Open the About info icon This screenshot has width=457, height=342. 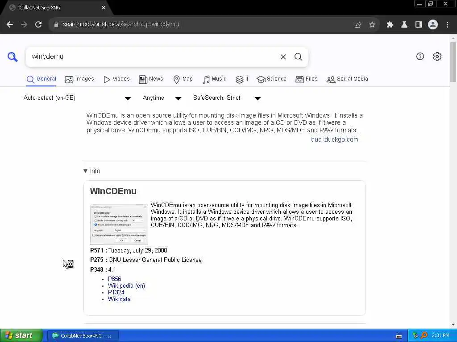[x=420, y=57]
